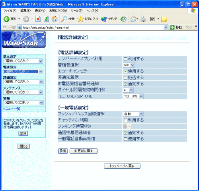Click the Print icon
Screen dimensions: 199x191
click(x=143, y=19)
